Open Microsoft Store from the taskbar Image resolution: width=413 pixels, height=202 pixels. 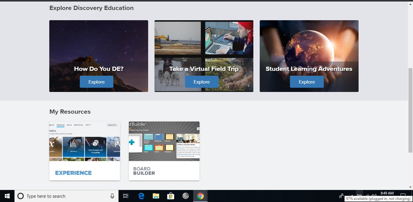[x=171, y=196]
